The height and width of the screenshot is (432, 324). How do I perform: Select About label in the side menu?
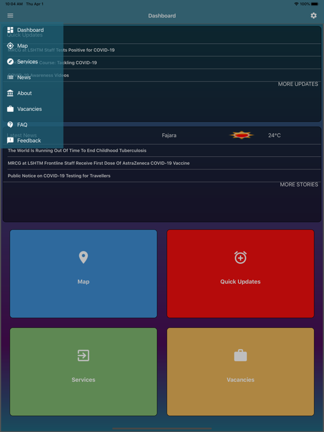click(x=25, y=93)
